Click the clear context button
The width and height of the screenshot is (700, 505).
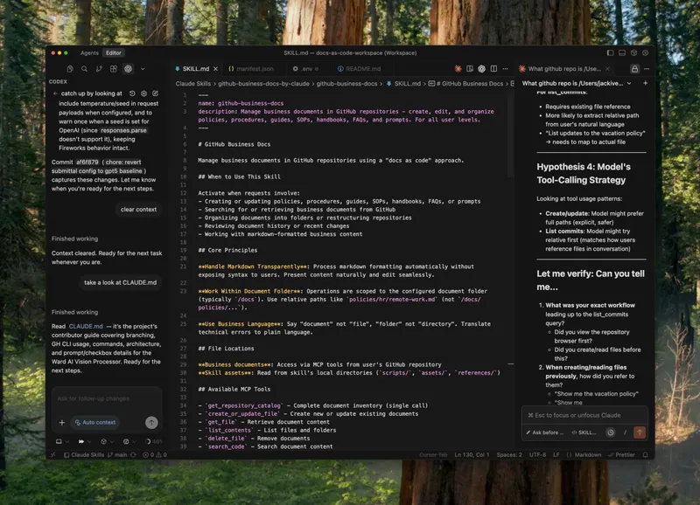click(x=139, y=209)
